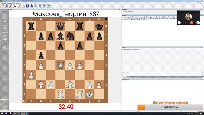204x115 pixels.
Task: Open the second menu in the menu bar
Action: click(5, 3)
